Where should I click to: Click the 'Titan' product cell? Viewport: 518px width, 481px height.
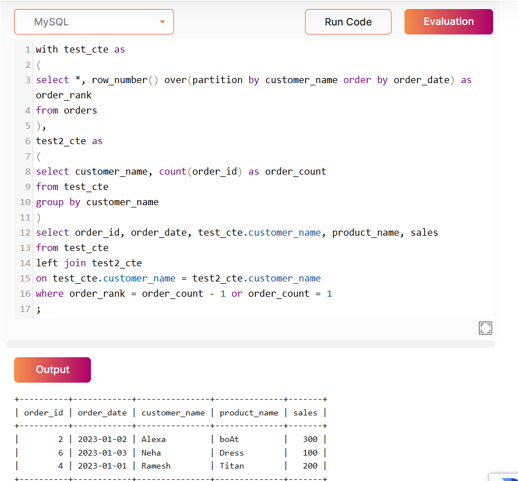(232, 466)
